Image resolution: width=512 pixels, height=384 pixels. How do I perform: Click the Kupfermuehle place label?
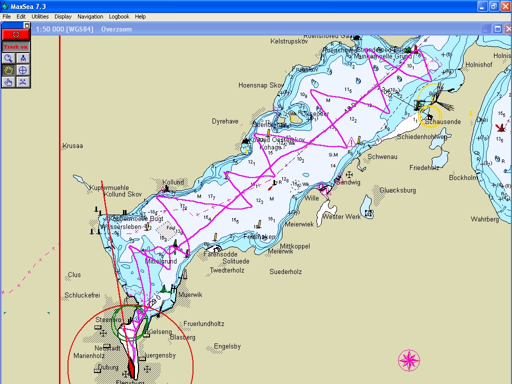click(109, 188)
